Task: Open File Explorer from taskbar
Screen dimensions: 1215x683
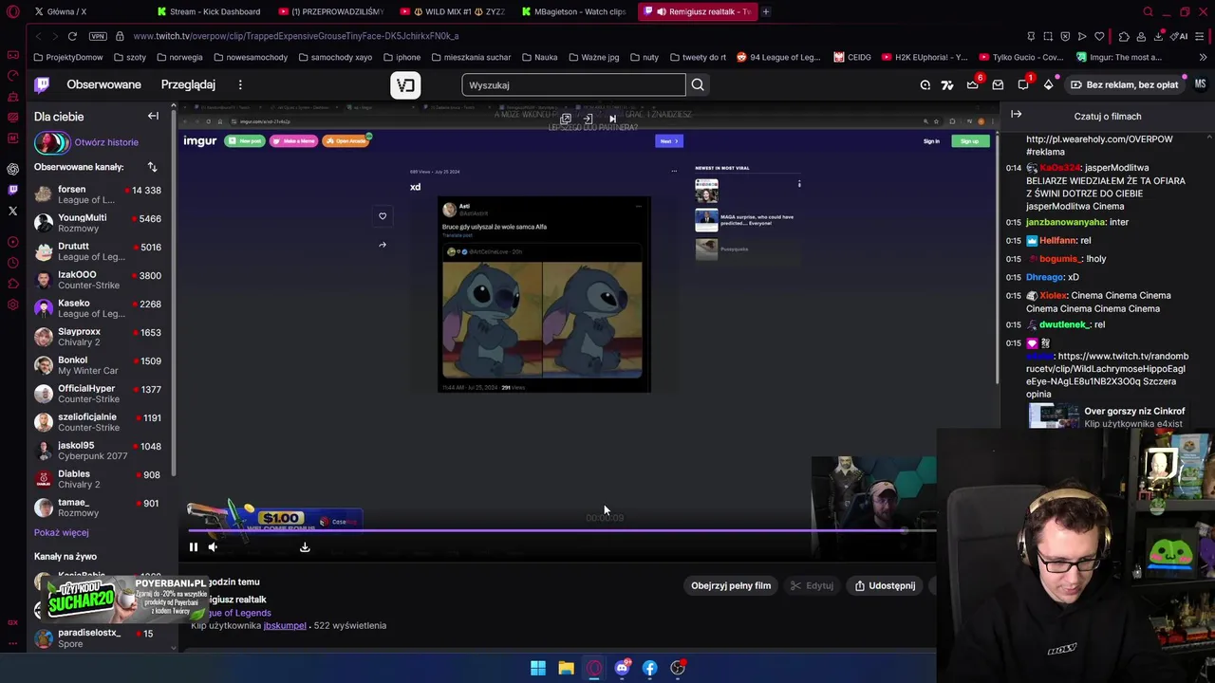Action: [x=566, y=668]
